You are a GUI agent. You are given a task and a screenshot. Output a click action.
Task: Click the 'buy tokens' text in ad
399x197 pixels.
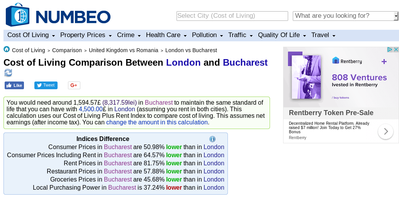[x=340, y=98]
